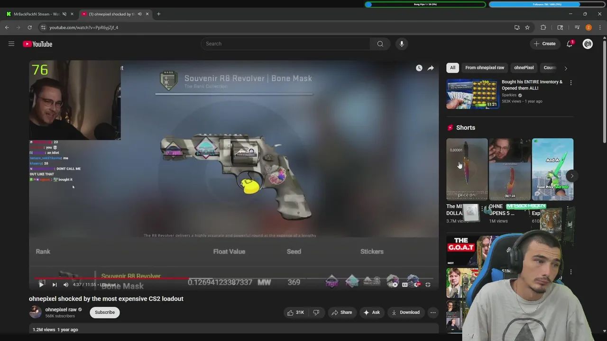Open options menu for Sparkles video
Viewport: 607px width, 341px height.
coord(571,82)
